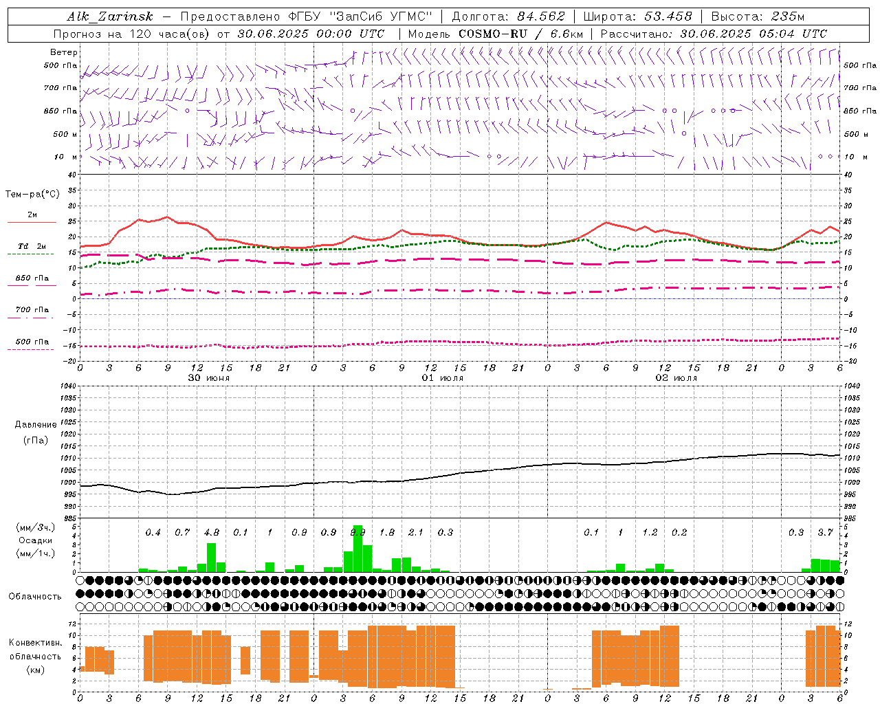Click the forecast start time 30.06.2025 00:00 UTC
The image size is (880, 704).
[x=311, y=34]
